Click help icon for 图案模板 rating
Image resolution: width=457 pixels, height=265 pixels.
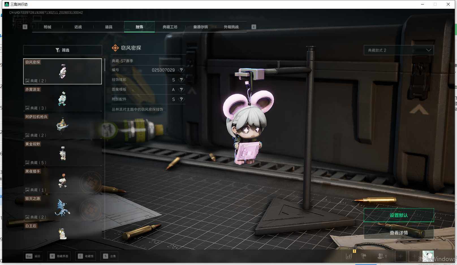pos(181,89)
